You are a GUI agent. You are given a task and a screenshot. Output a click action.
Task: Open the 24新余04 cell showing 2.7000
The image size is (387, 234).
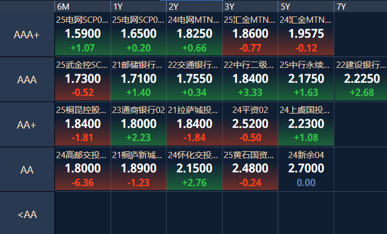click(306, 169)
